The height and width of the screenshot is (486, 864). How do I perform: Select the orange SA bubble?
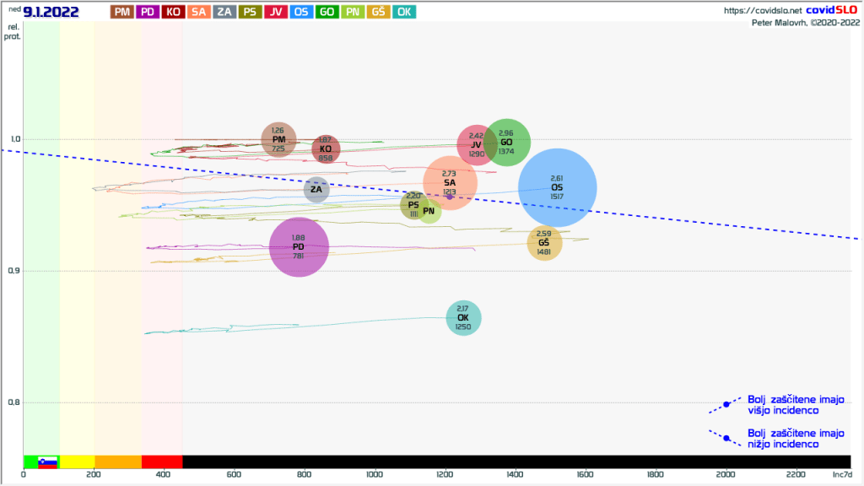coord(450,182)
